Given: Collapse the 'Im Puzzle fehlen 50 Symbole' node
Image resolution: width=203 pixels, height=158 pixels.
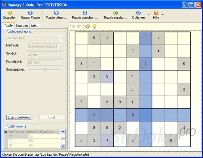Looking at the screenshot, I should (x=6, y=131).
